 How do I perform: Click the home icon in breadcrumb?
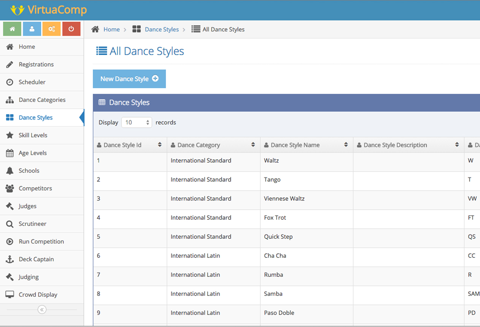pos(95,29)
